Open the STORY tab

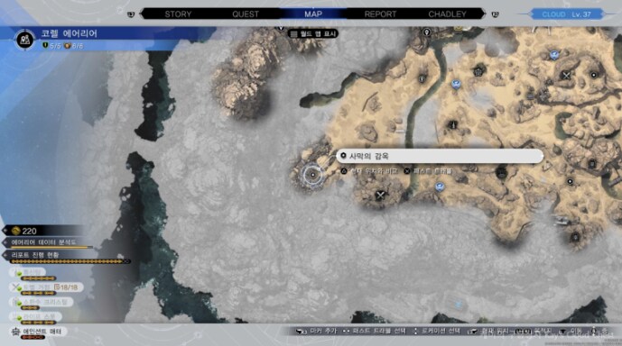click(x=178, y=14)
